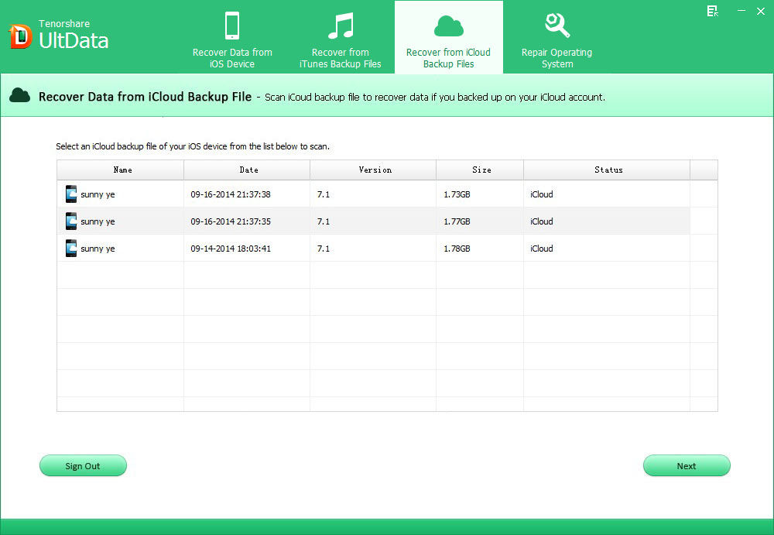Open the register/feedback icon in title bar
This screenshot has width=774, height=535.
coord(712,12)
